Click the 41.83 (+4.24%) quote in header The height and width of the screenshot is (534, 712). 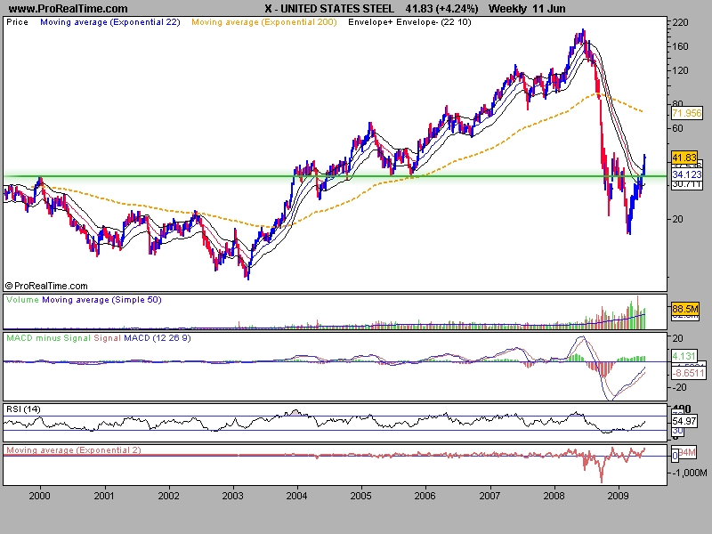pos(441,9)
